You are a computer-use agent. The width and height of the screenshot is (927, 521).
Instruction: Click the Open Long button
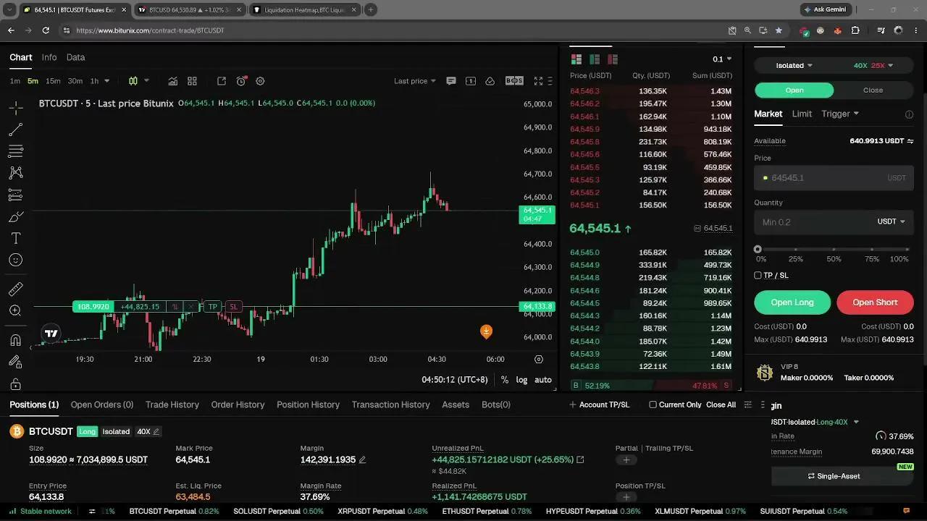[792, 302]
